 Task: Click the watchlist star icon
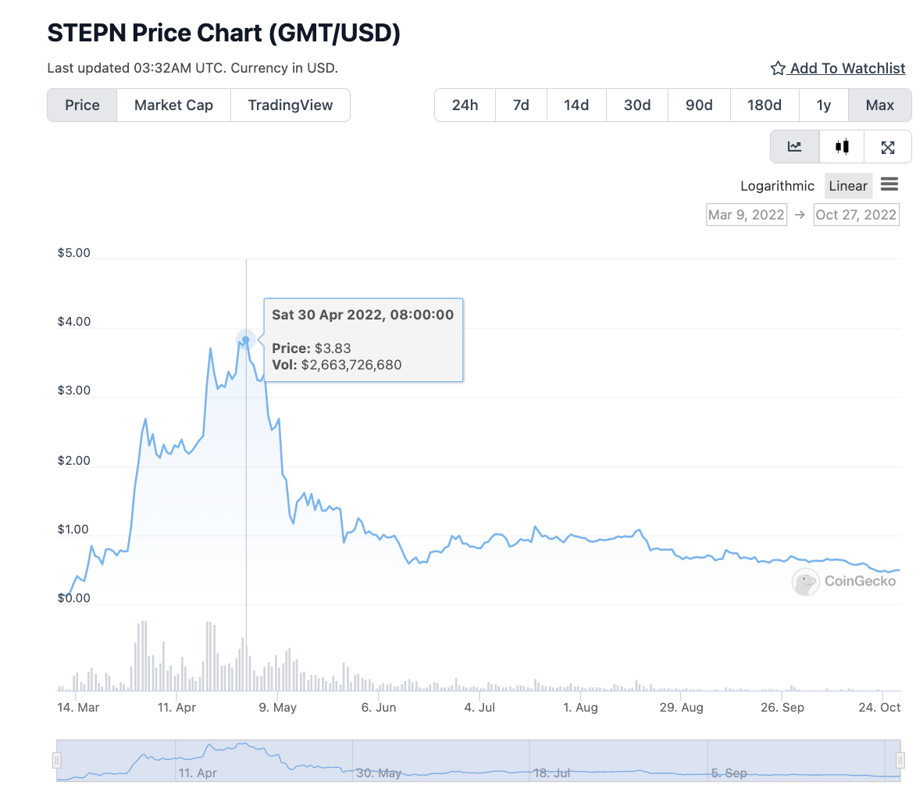click(x=778, y=69)
